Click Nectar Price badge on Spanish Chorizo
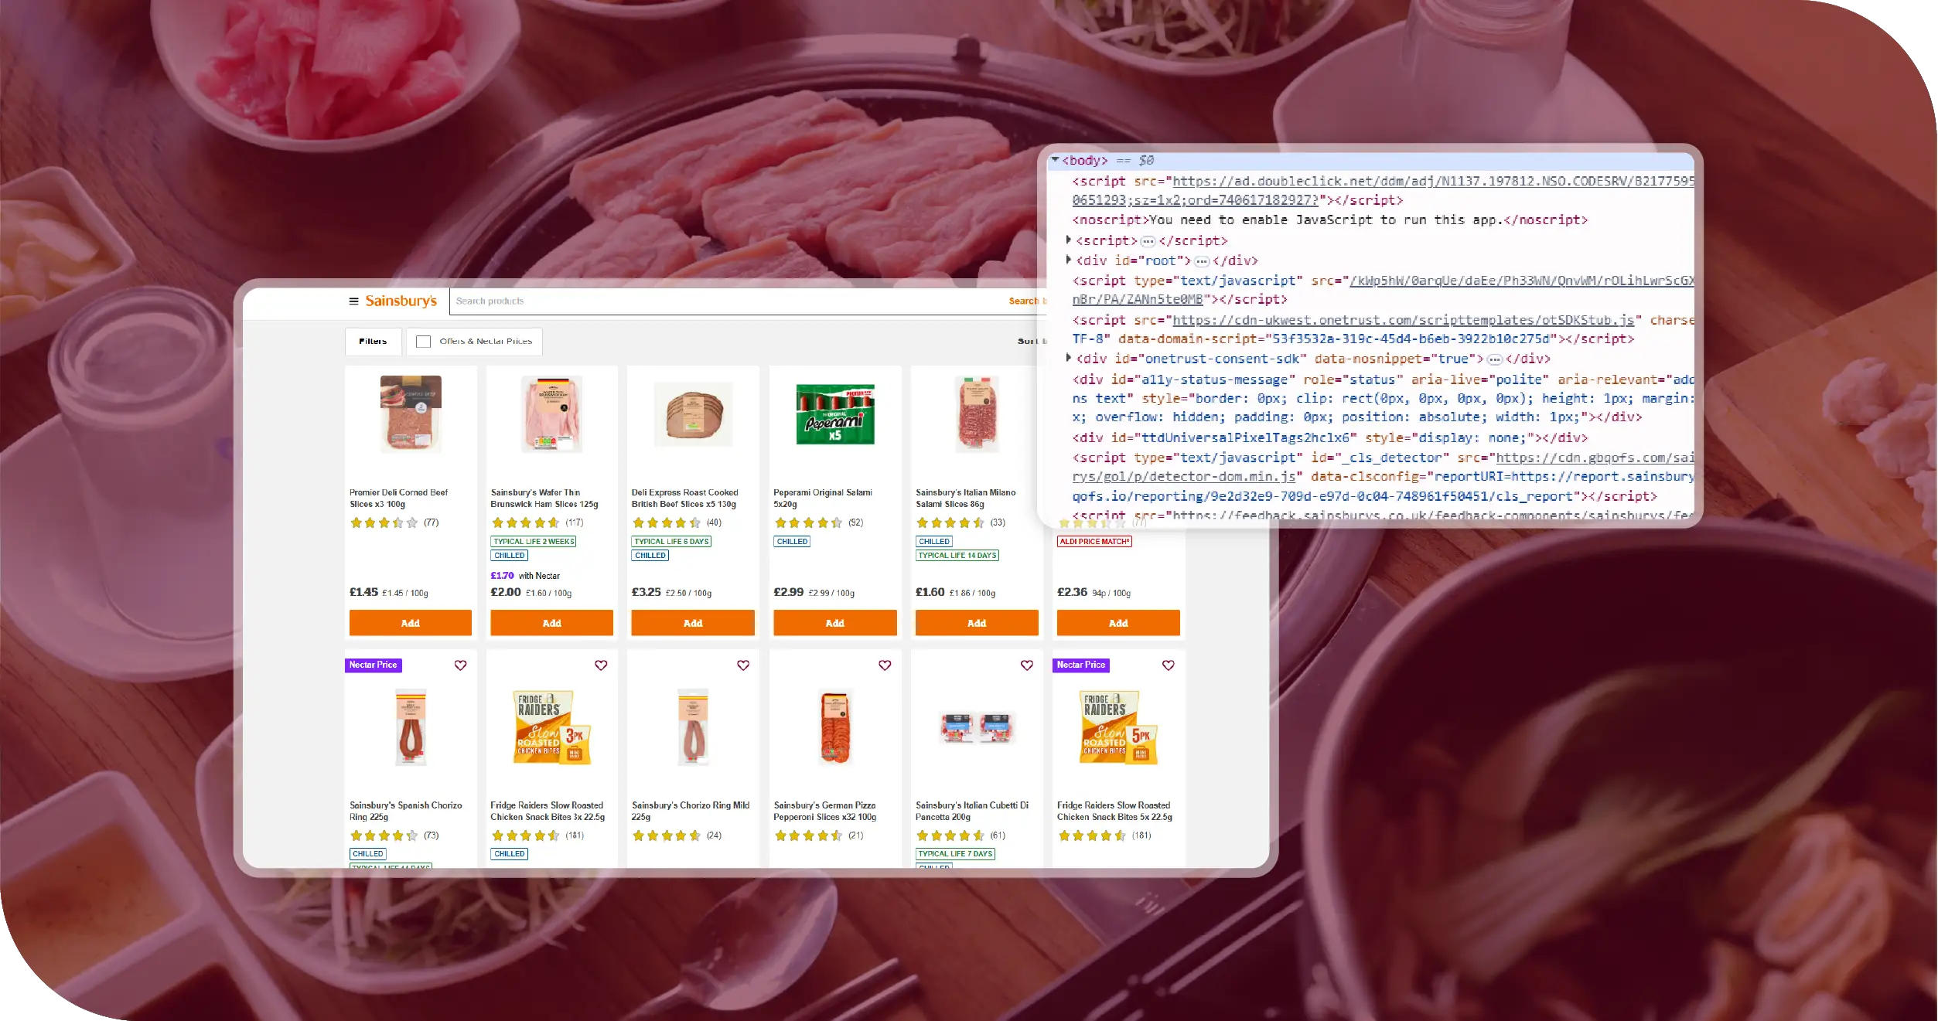Image resolution: width=1938 pixels, height=1021 pixels. point(373,665)
